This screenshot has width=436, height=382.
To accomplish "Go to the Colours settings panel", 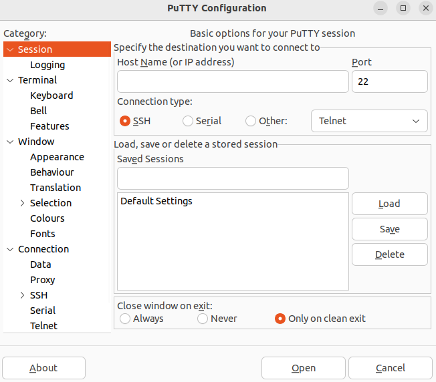I will tap(47, 218).
